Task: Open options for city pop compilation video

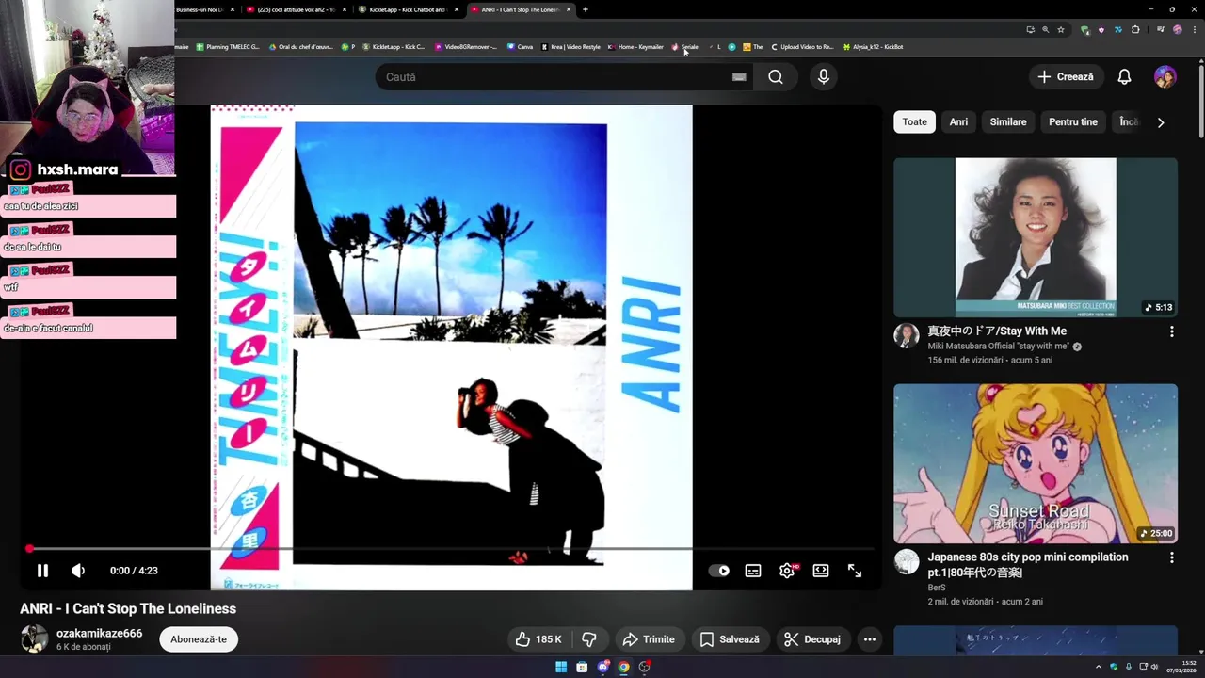Action: pyautogui.click(x=1172, y=557)
